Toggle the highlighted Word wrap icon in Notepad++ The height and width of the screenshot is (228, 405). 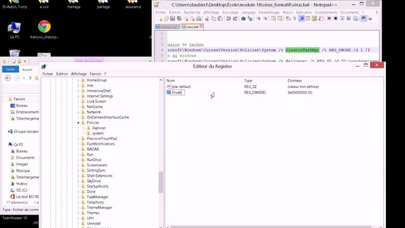301,18
